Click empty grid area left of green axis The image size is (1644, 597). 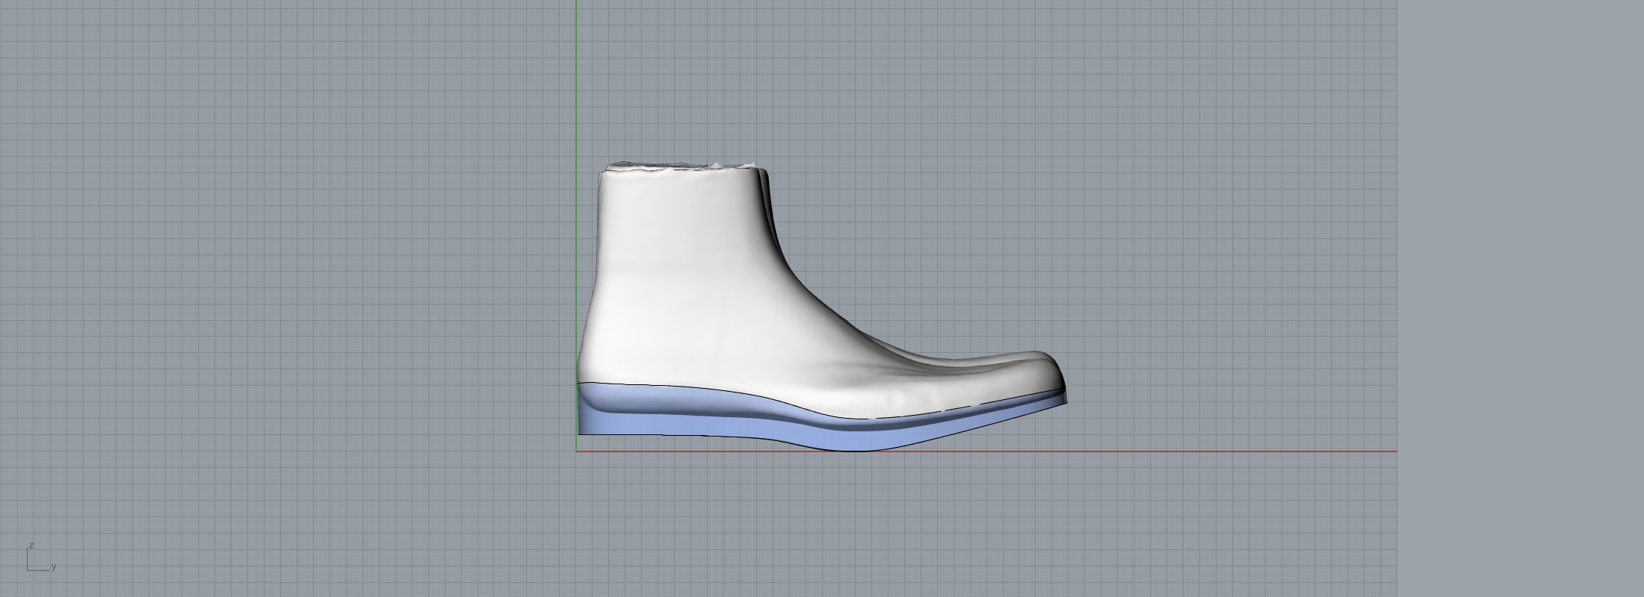coord(299,261)
